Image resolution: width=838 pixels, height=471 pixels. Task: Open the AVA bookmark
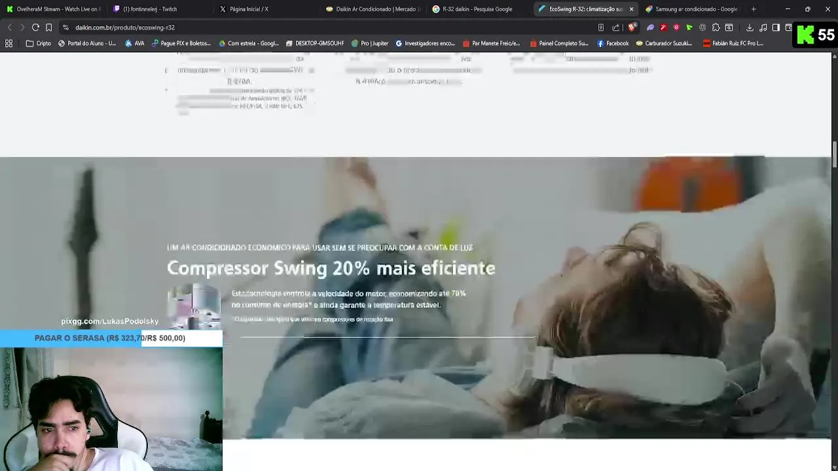click(135, 43)
